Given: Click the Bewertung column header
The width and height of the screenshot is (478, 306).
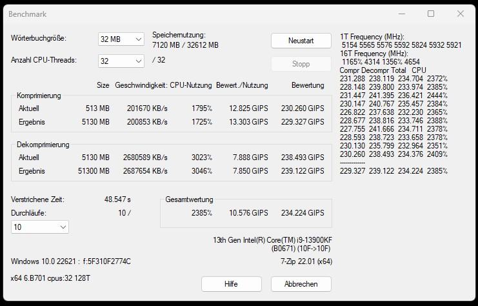Looking at the screenshot, I should (x=308, y=85).
